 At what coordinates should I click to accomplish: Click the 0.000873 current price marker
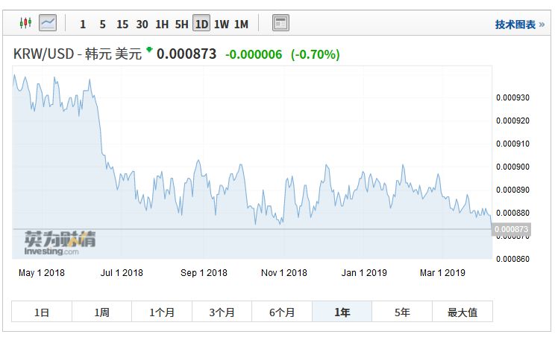point(511,229)
